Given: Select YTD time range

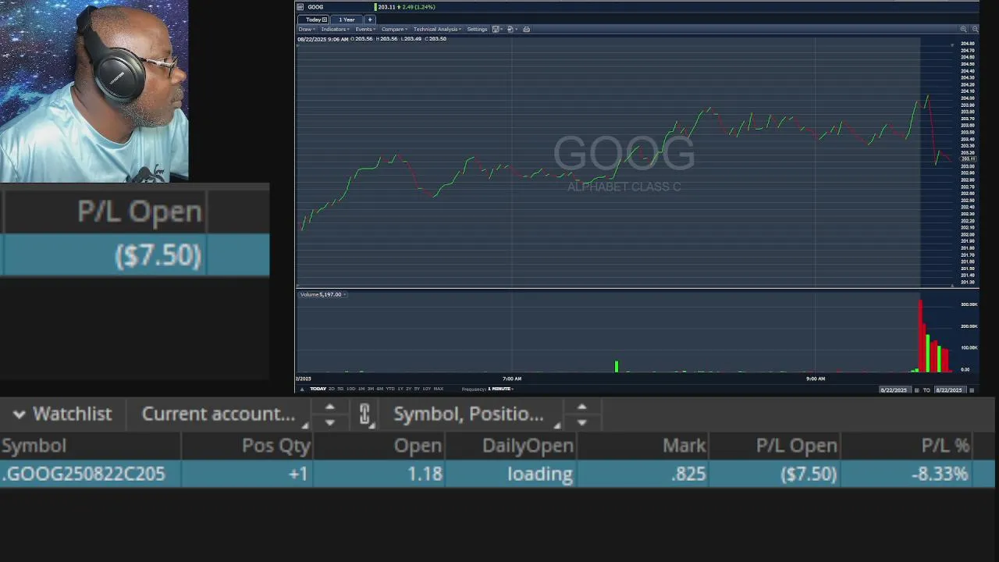Looking at the screenshot, I should [x=390, y=389].
